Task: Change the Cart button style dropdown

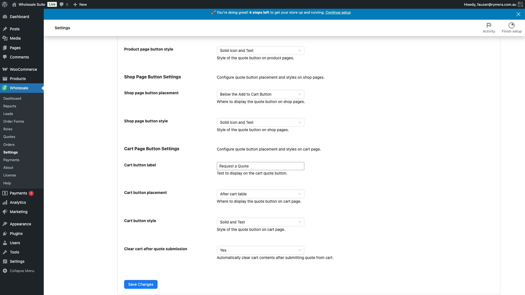Action: click(260, 222)
